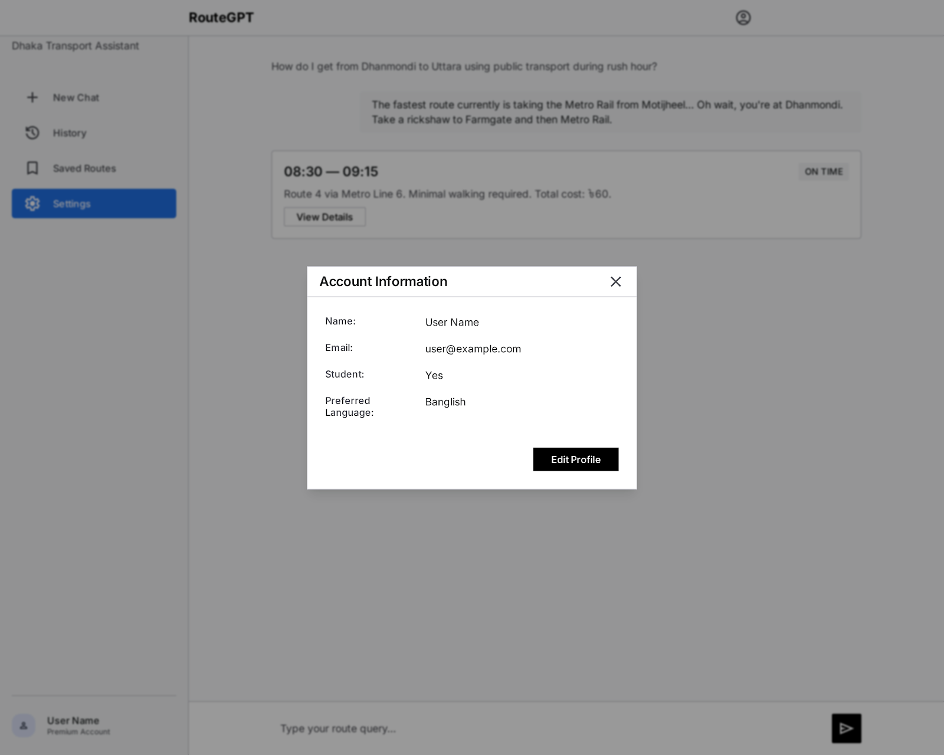Close the Account Information dialog
The width and height of the screenshot is (944, 755).
pos(615,282)
